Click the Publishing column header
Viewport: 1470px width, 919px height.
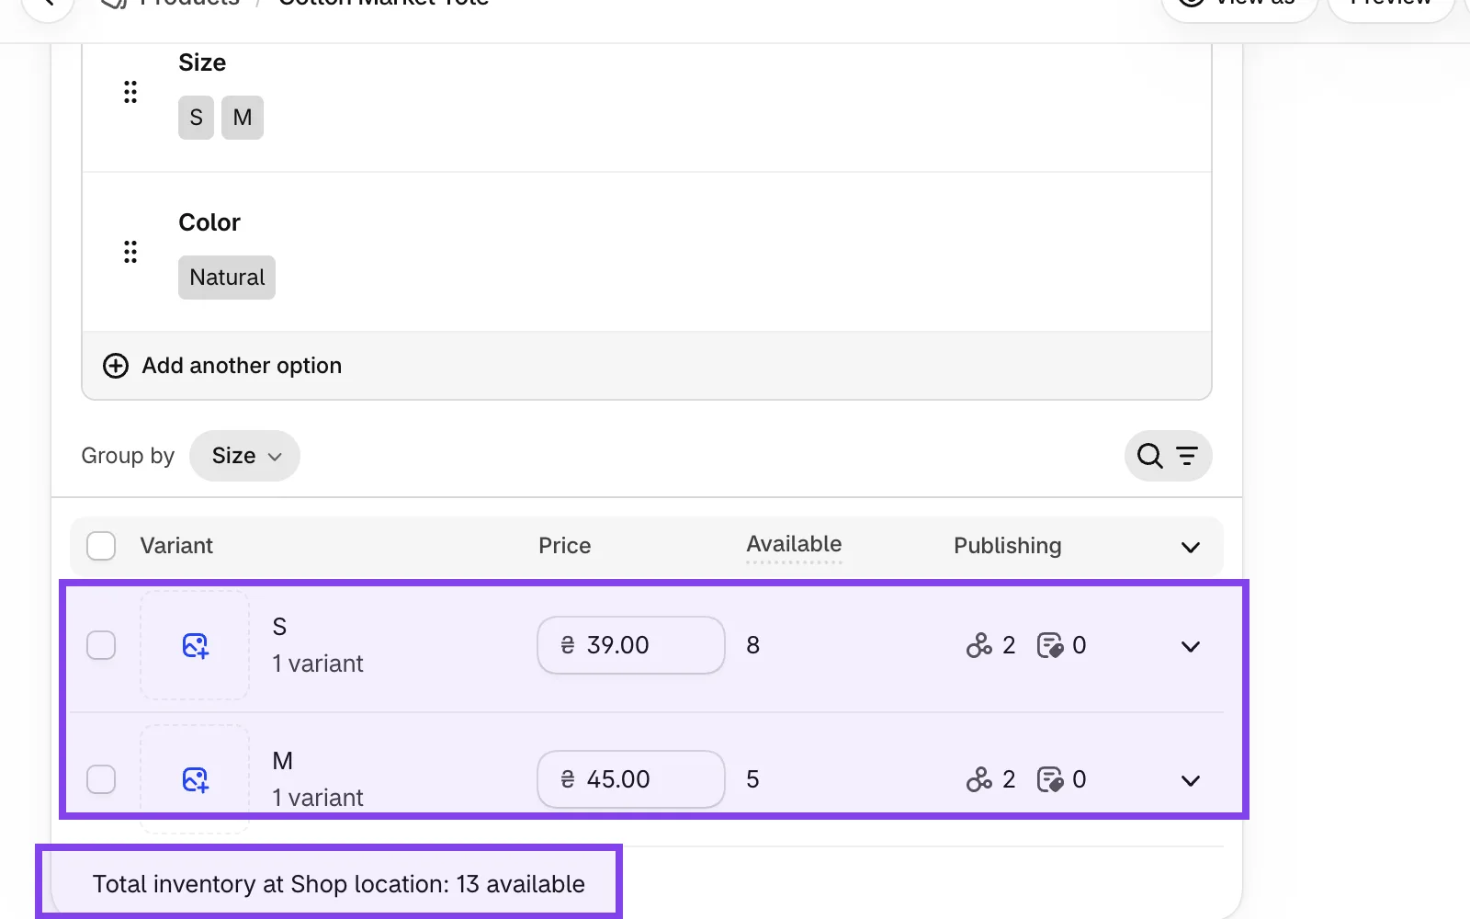click(x=1007, y=546)
